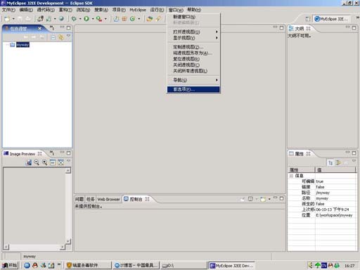Screen dimensions: 360x270
Task: Open the 文件 menu
Action: [8, 10]
